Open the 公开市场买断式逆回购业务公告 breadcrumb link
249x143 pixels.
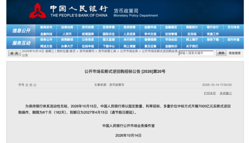(x=160, y=51)
